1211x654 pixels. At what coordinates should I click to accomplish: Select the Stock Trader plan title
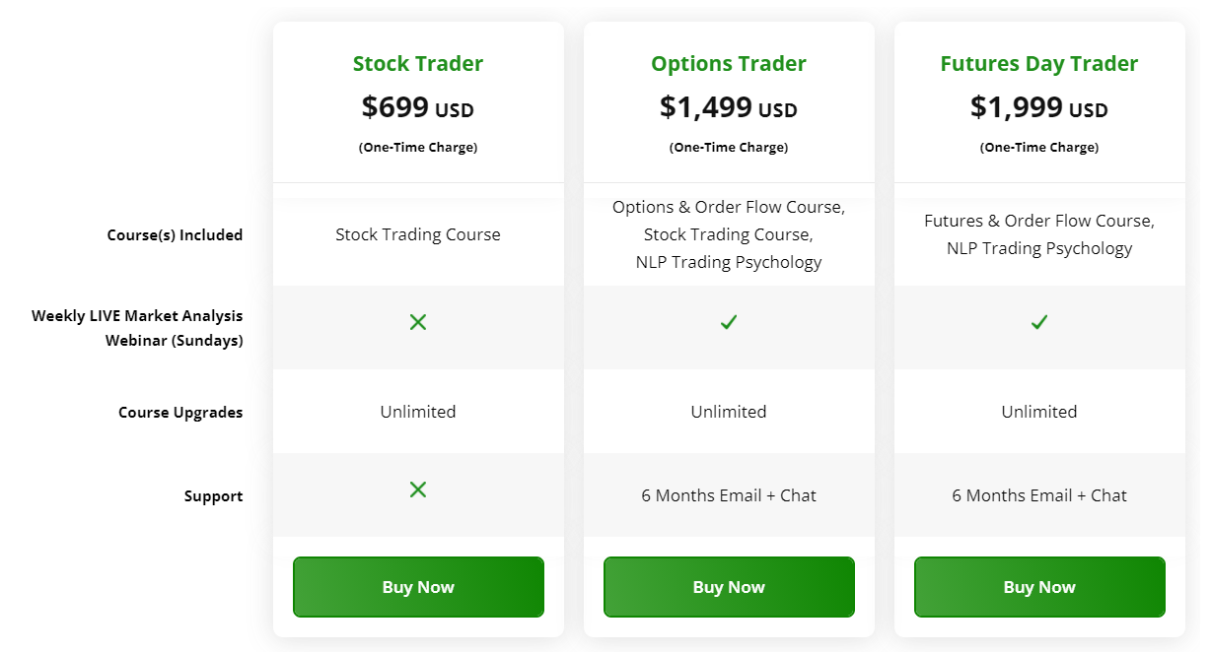pyautogui.click(x=418, y=64)
